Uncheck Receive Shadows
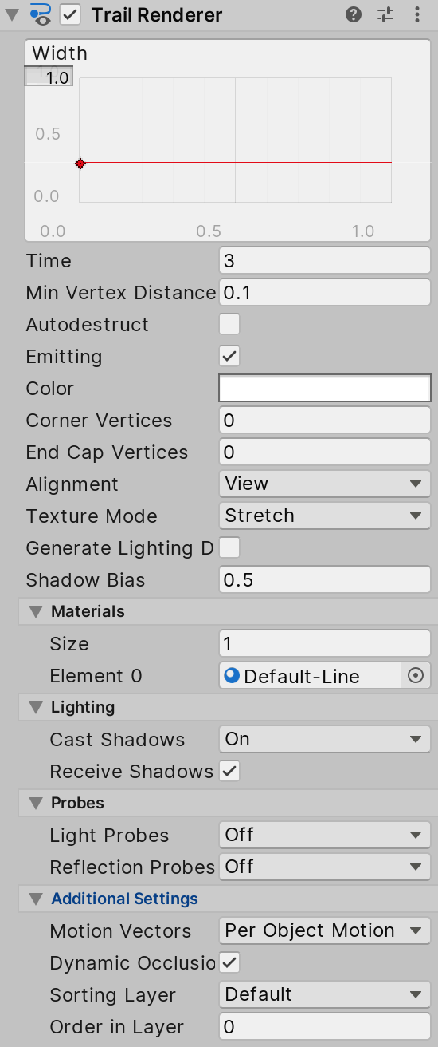438x1047 pixels. 229,771
